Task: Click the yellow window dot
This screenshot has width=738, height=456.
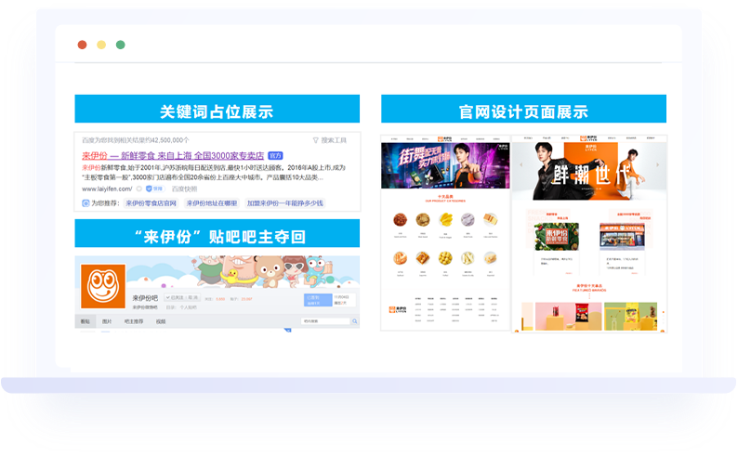Action: (x=101, y=45)
